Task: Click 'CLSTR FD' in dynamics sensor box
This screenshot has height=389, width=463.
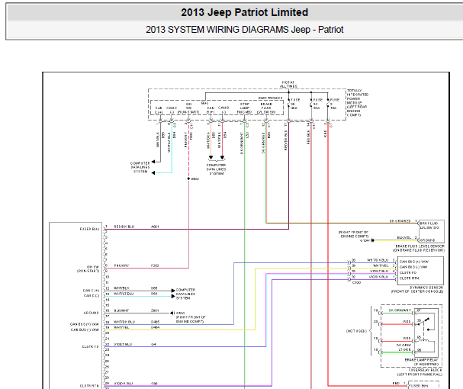Action: pyautogui.click(x=408, y=272)
